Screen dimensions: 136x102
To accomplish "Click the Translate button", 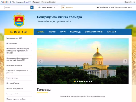I will click(36, 2).
